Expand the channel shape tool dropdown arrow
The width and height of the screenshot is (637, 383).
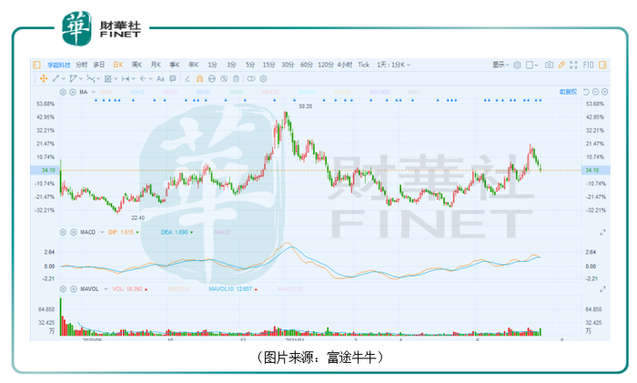coord(81,79)
